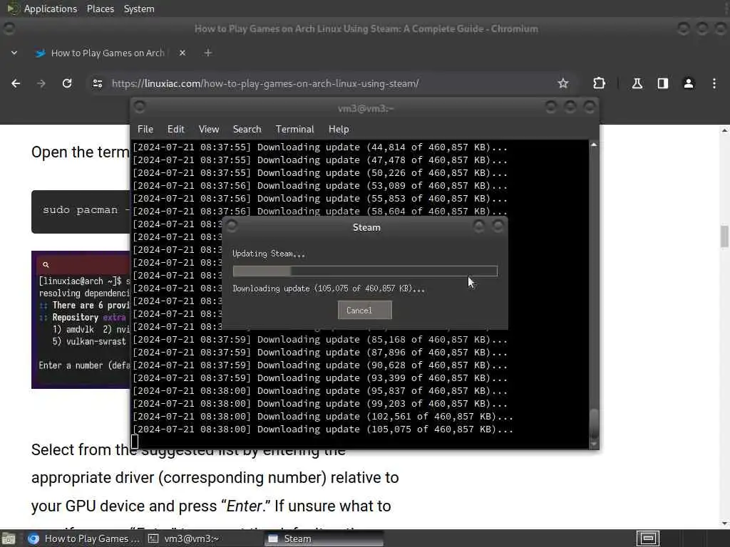Open Chromium three-dot menu
The width and height of the screenshot is (730, 547).
click(714, 83)
